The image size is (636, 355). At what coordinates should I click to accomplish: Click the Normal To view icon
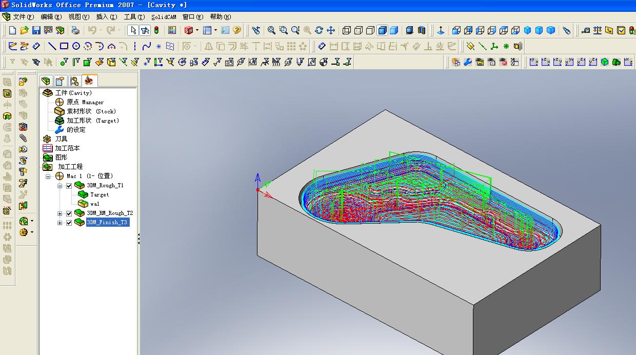441,30
